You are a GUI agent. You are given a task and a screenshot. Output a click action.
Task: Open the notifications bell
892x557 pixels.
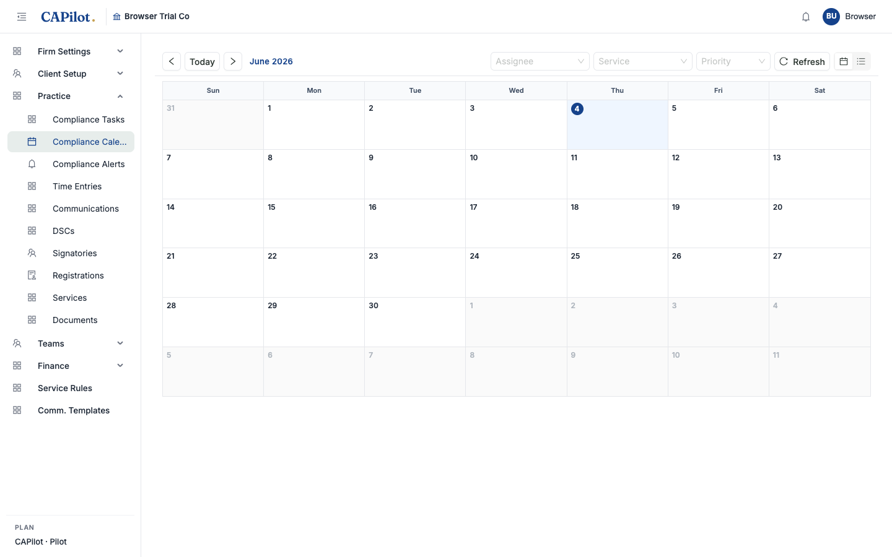[x=806, y=17]
